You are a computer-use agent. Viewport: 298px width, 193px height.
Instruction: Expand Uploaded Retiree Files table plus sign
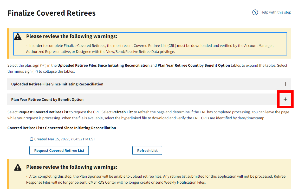pyautogui.click(x=285, y=84)
